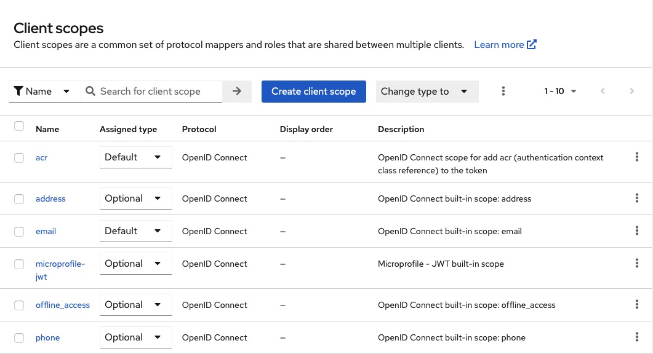Open the Assigned type dropdown for address
The image size is (653, 354).
tap(135, 199)
